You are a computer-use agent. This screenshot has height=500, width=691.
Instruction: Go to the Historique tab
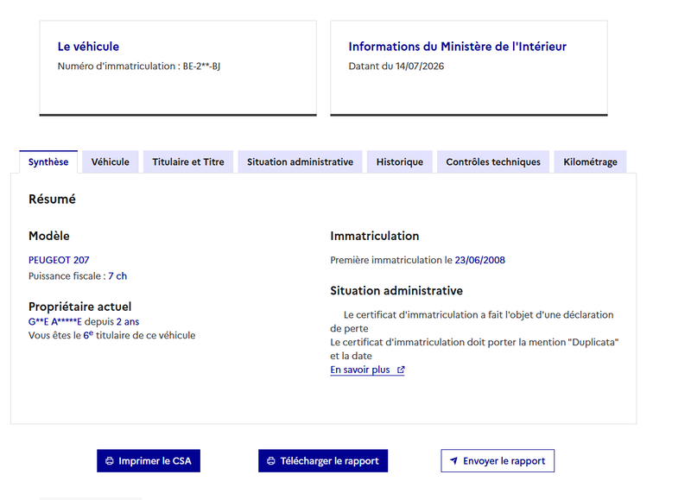(400, 161)
